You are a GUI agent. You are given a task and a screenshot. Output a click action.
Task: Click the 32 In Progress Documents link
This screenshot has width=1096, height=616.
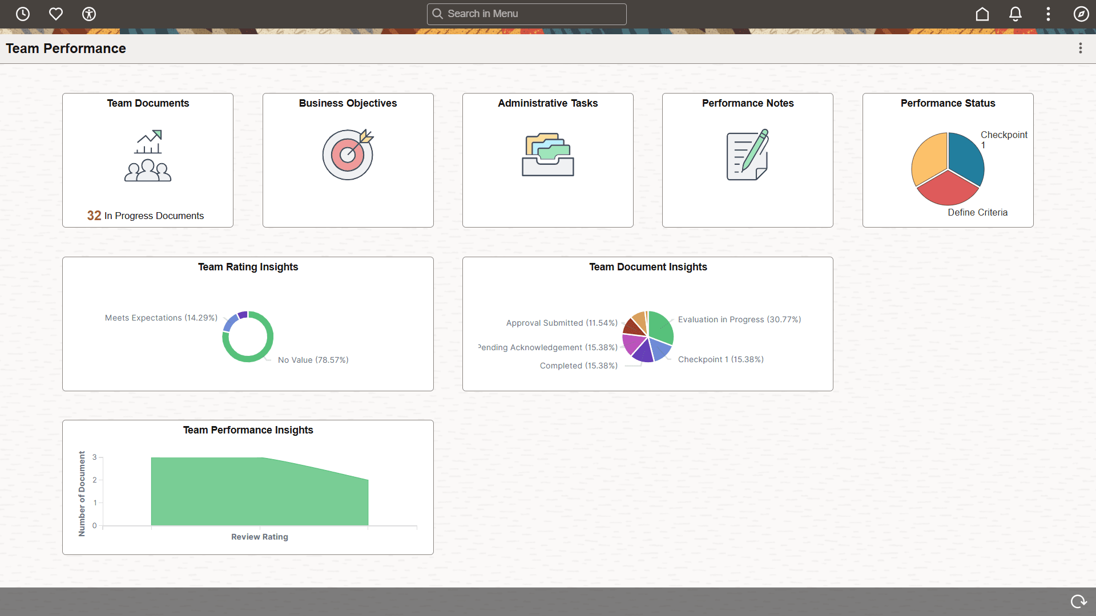tap(146, 216)
